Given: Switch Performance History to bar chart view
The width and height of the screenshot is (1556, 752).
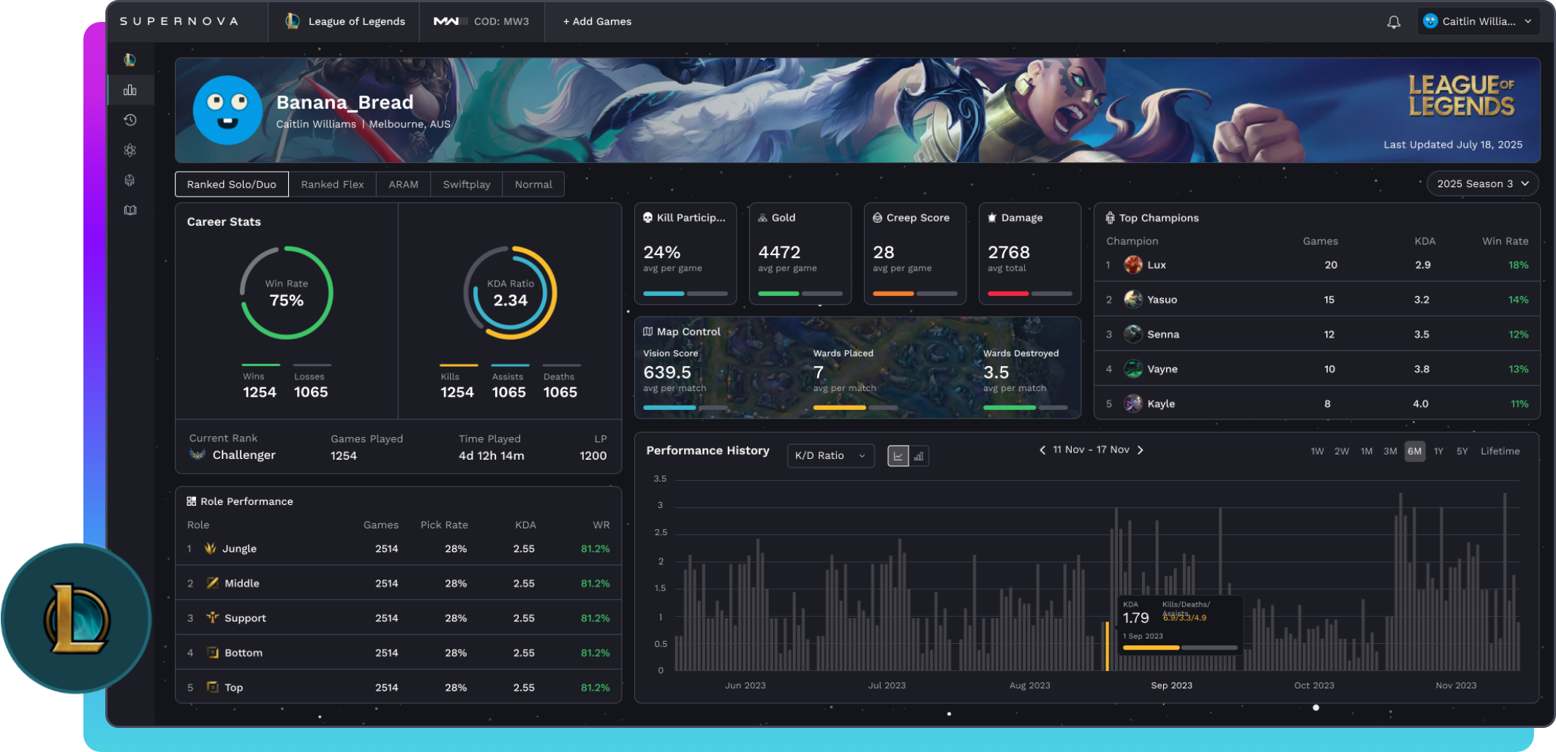Looking at the screenshot, I should pyautogui.click(x=919, y=455).
